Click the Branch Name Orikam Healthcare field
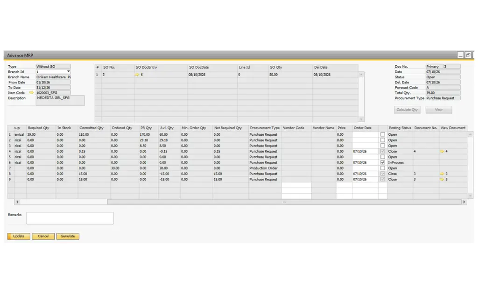The width and height of the screenshot is (478, 294). [x=53, y=77]
